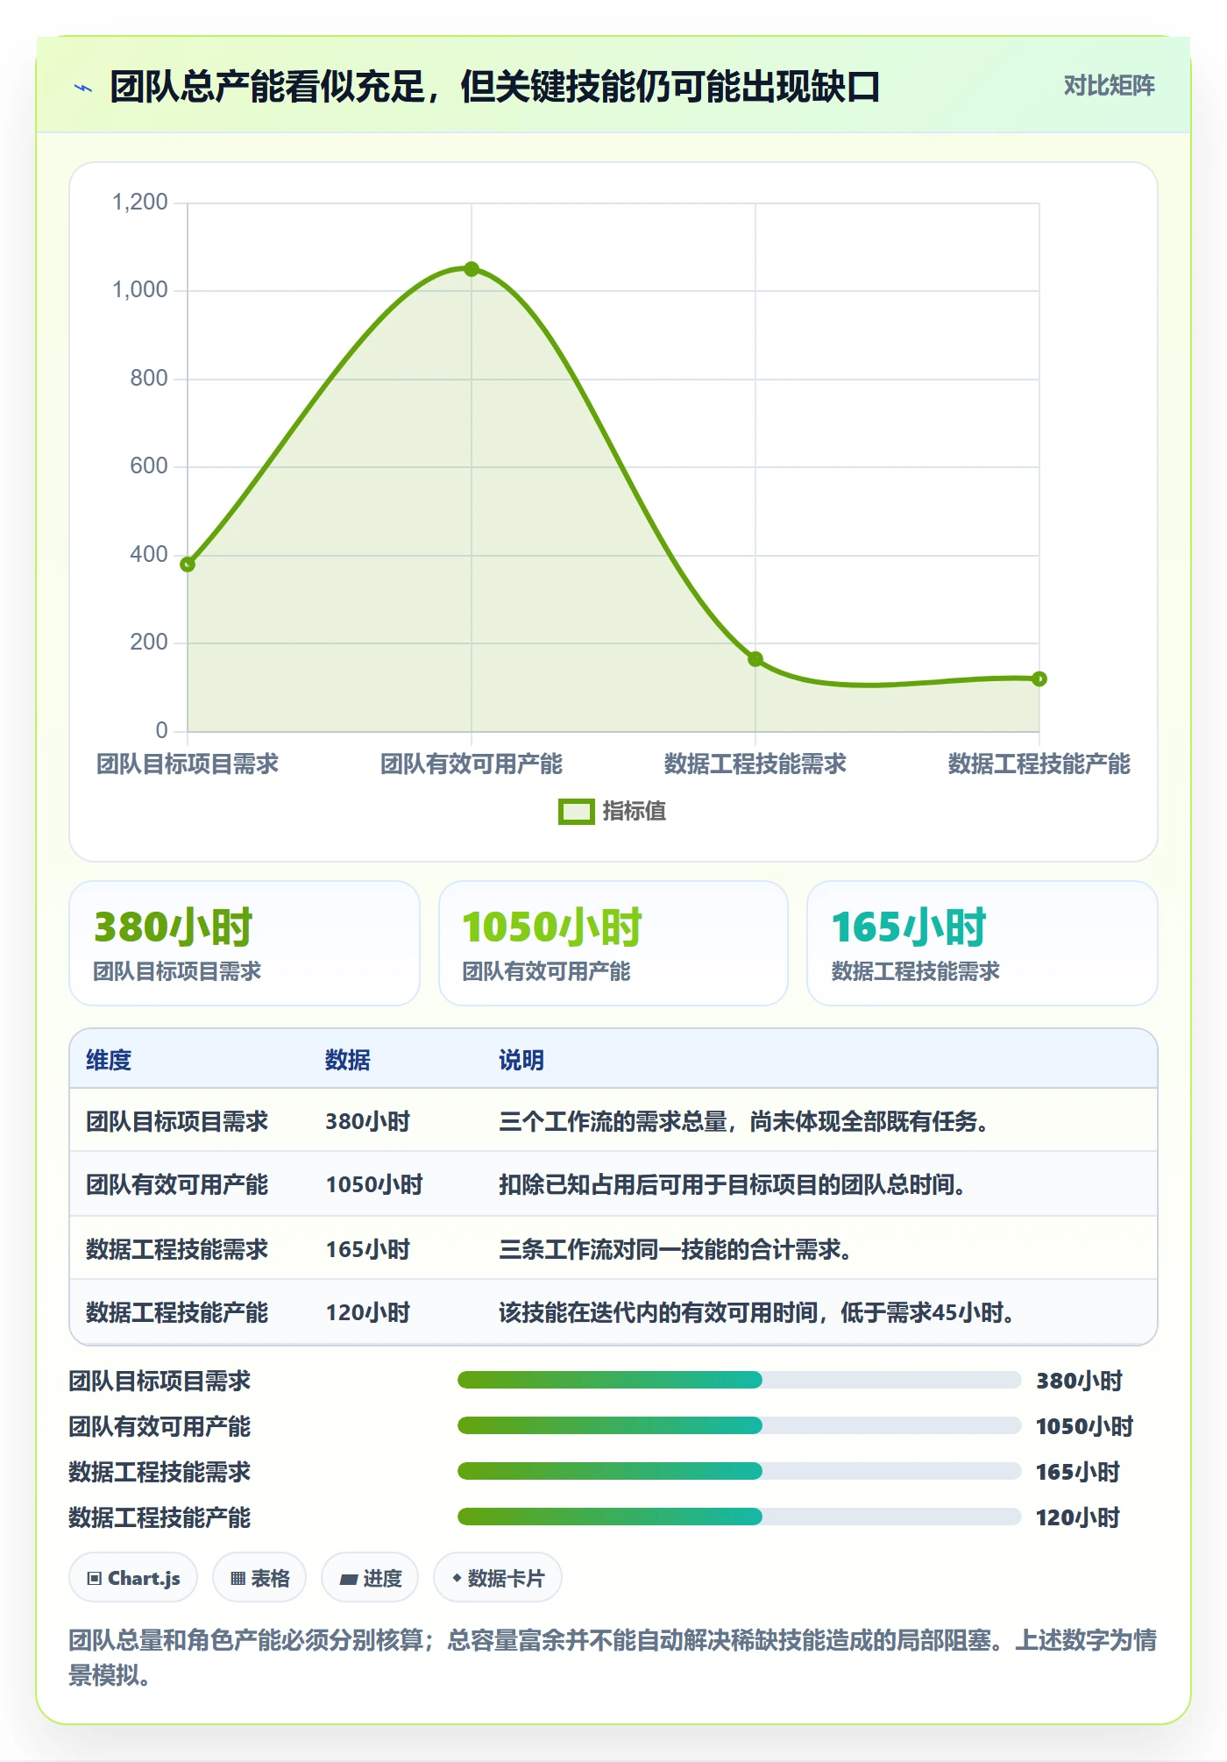Select the Chart.js chip
Screen dimensions: 1227x1762
tap(133, 1578)
